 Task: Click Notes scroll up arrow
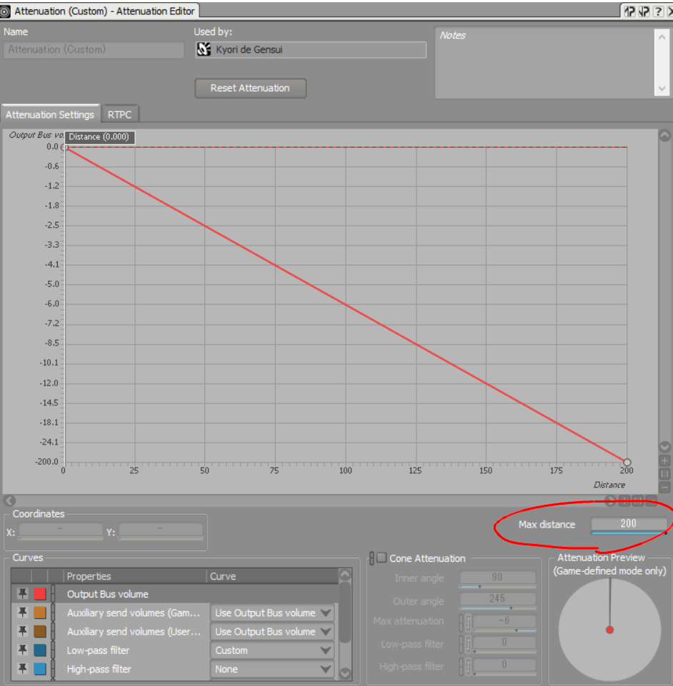tap(662, 38)
